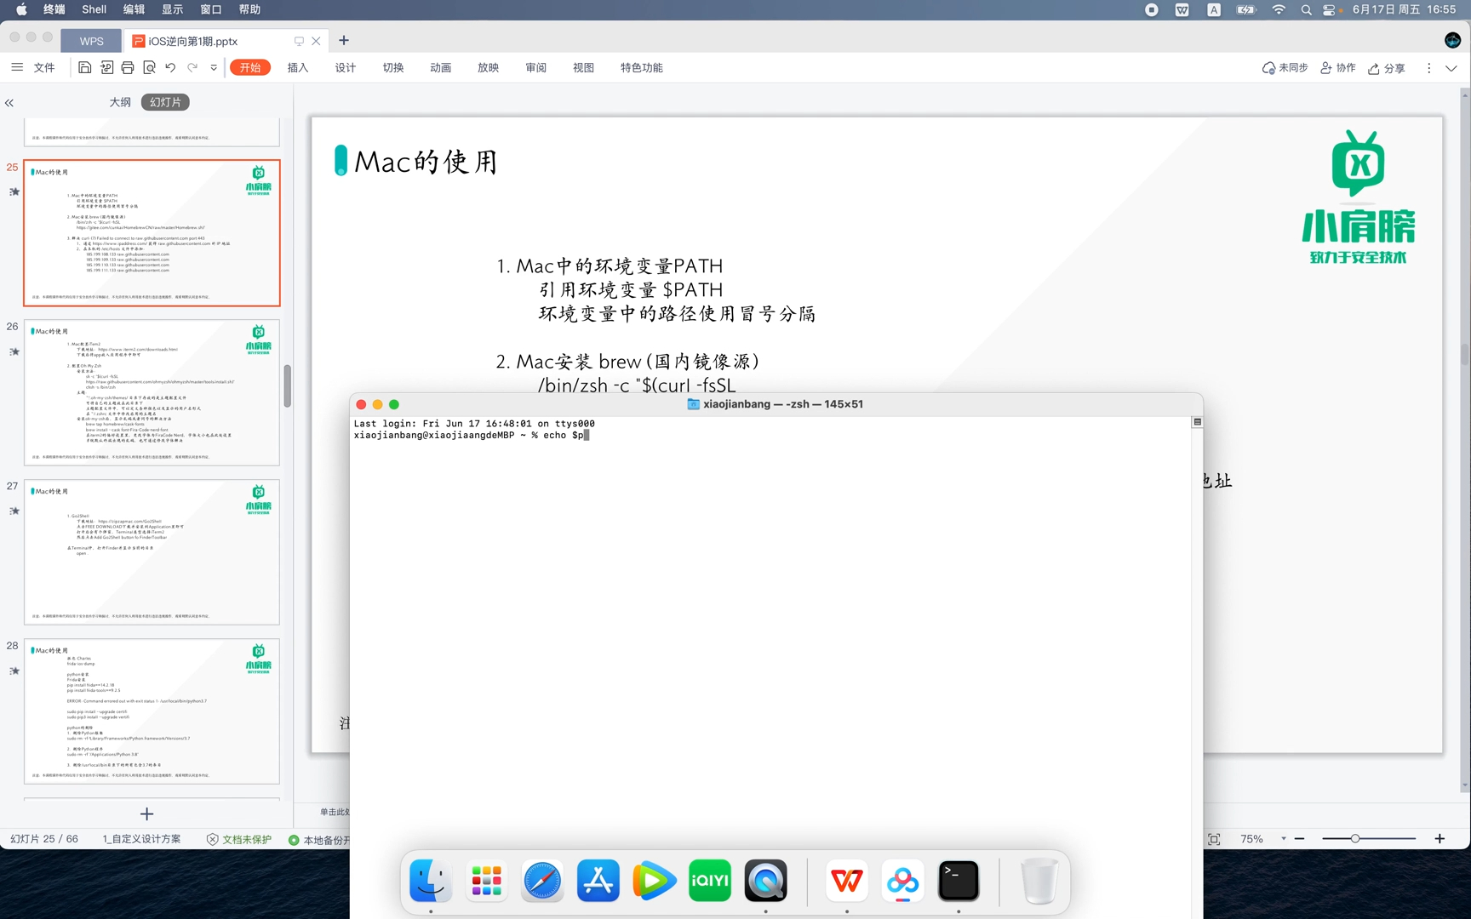Image resolution: width=1471 pixels, height=919 pixels.
Task: Click the 协作 collaboration button
Action: (1338, 68)
